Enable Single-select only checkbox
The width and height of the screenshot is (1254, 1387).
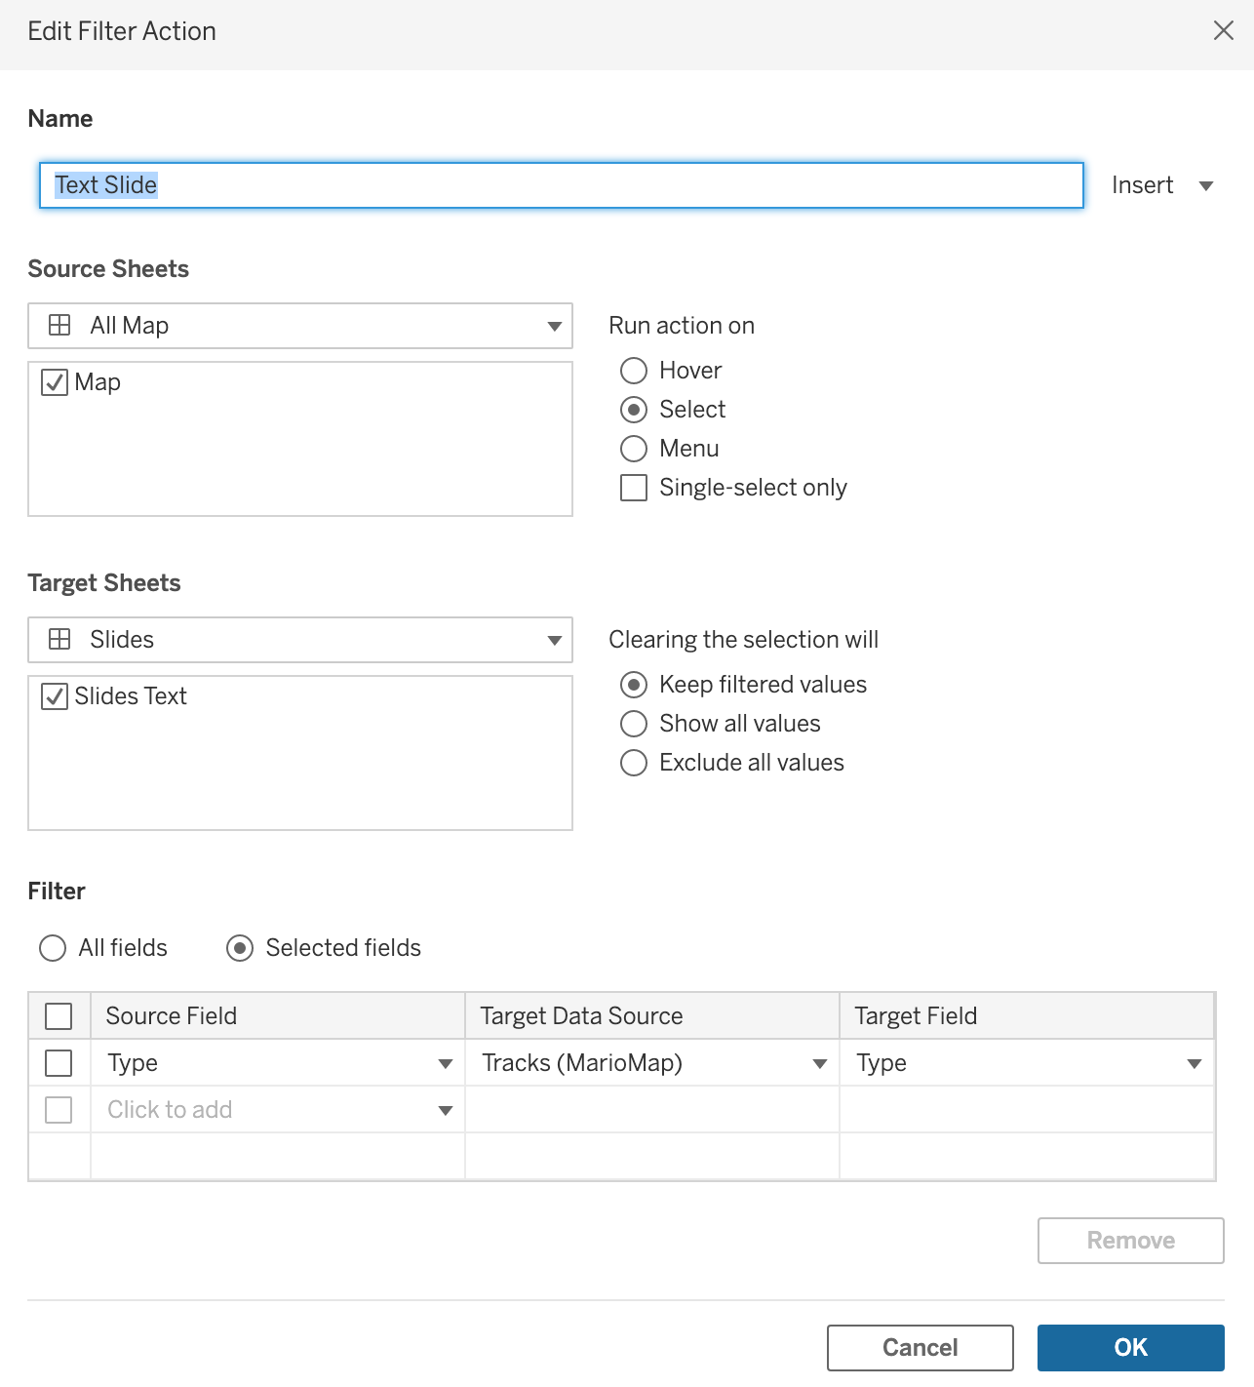click(634, 488)
